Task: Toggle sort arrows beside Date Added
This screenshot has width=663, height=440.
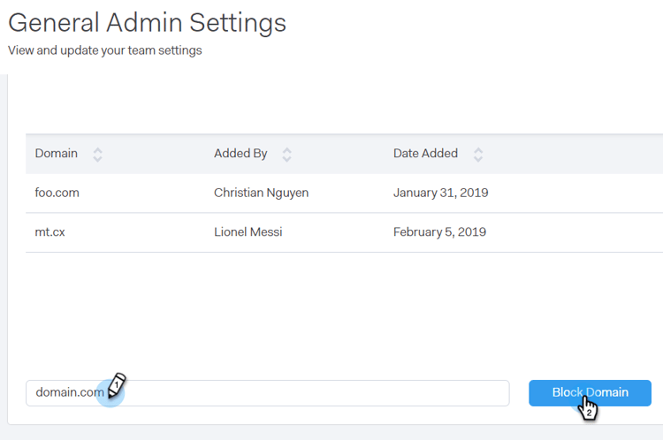Action: click(x=478, y=154)
